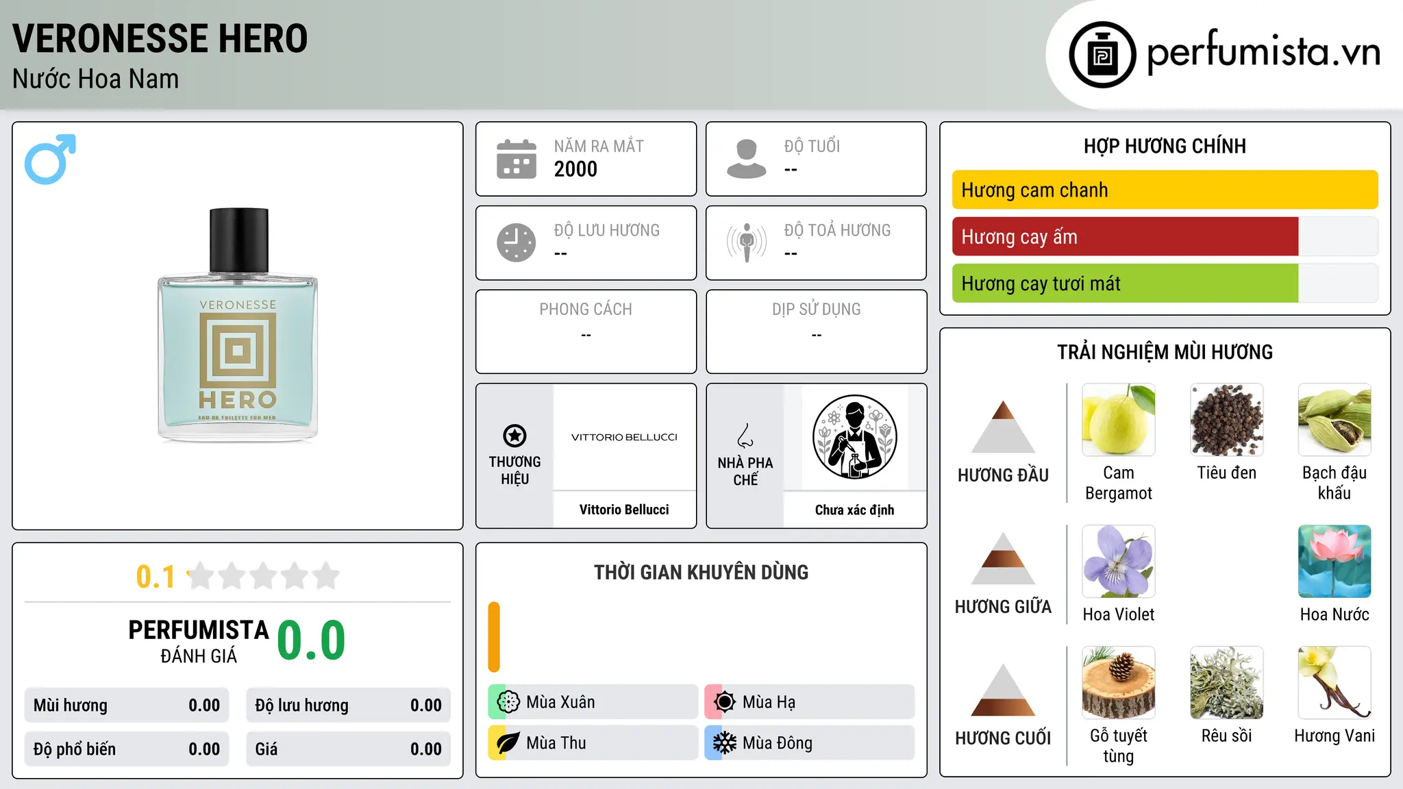Click the Vittorio Bellucci brand logo
1403x789 pixels.
pos(624,437)
